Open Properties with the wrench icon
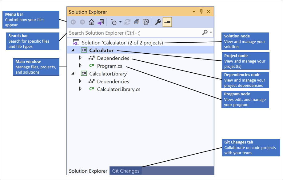Viewport: 283px width, 180px height. coord(158,22)
